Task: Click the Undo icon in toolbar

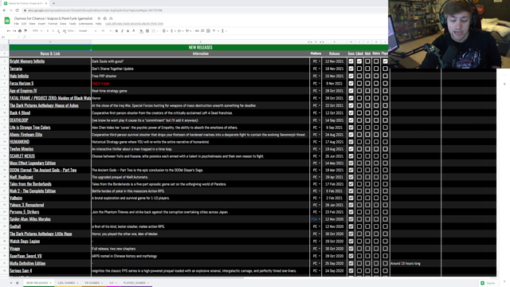Action: (9, 31)
